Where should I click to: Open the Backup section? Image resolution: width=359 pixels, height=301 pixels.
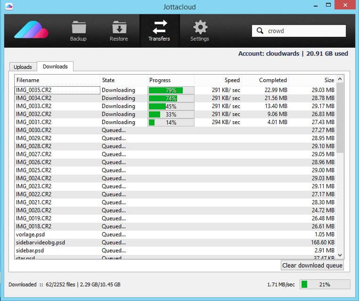click(78, 31)
